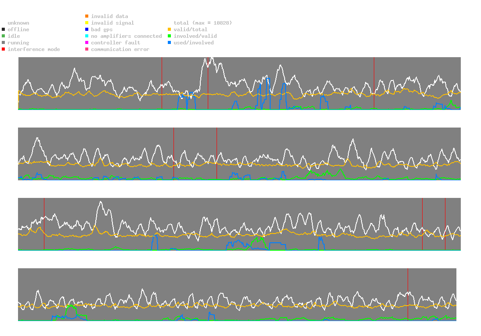Click the red marker line on 02.Apr.

coord(44,223)
